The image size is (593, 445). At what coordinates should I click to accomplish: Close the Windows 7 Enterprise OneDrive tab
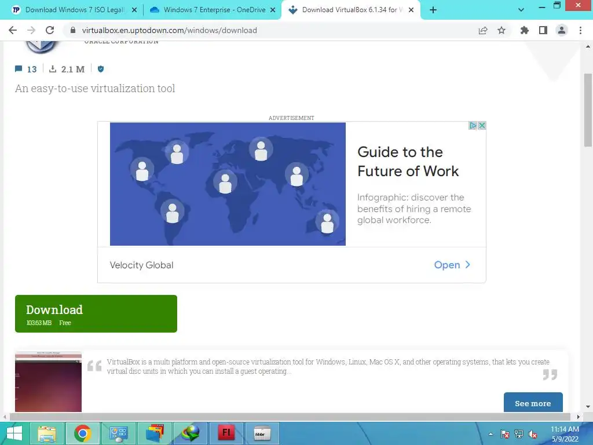[x=273, y=10]
